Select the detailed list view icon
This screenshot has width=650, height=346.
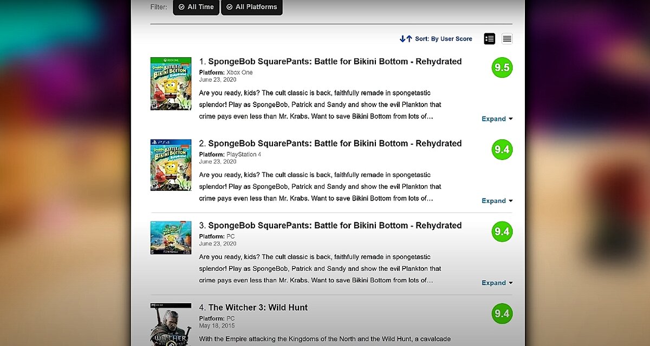(489, 38)
